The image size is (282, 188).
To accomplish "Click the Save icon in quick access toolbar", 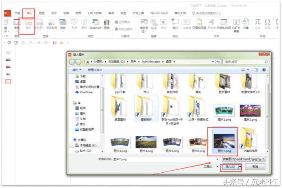I will [55, 43].
